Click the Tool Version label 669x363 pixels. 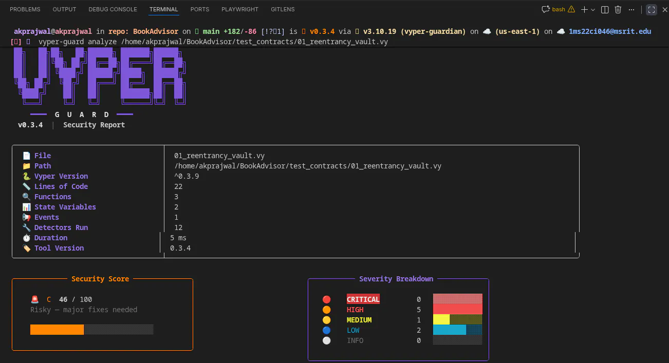point(59,248)
